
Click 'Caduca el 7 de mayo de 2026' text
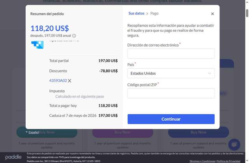pos(73,116)
